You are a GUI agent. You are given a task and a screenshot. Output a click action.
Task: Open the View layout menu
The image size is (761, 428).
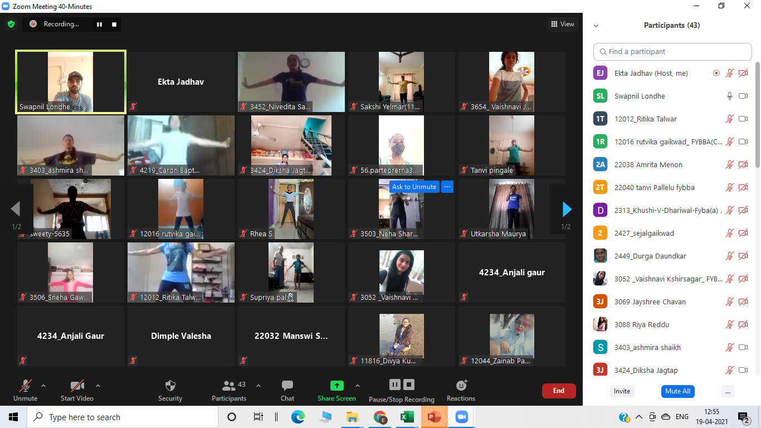562,24
